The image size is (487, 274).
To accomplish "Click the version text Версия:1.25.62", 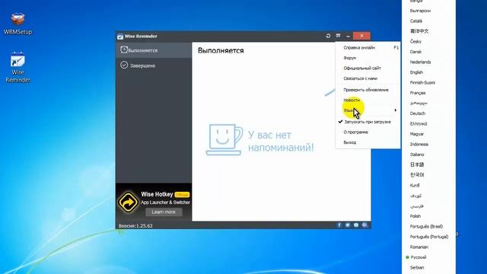I will [x=135, y=226].
